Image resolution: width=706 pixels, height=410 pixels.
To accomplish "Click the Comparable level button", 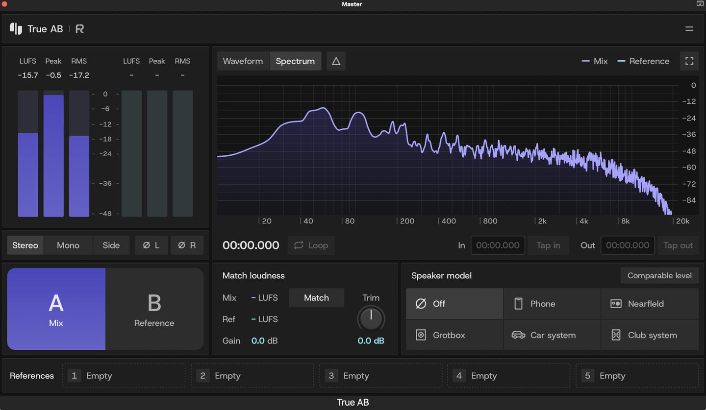I will (659, 275).
